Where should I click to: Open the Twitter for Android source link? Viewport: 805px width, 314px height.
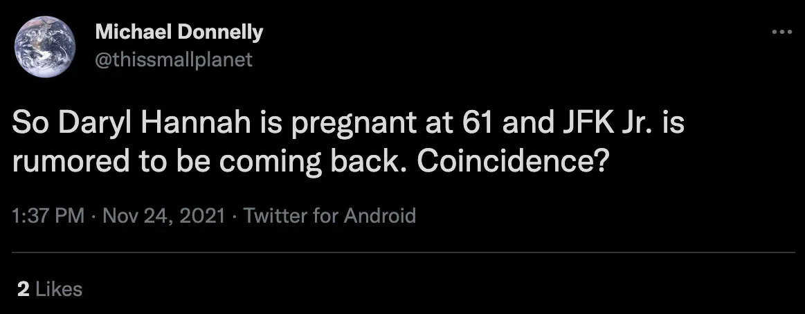click(x=329, y=216)
